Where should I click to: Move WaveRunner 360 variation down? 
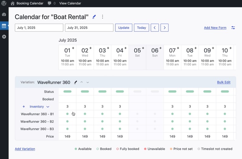pyautogui.click(x=88, y=82)
